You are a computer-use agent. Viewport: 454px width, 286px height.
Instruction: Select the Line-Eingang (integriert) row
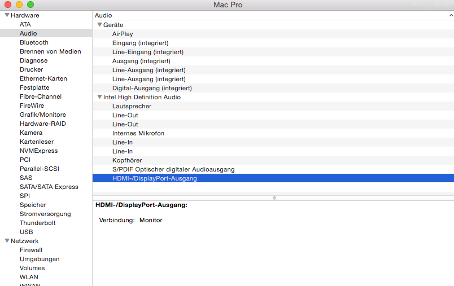point(273,52)
